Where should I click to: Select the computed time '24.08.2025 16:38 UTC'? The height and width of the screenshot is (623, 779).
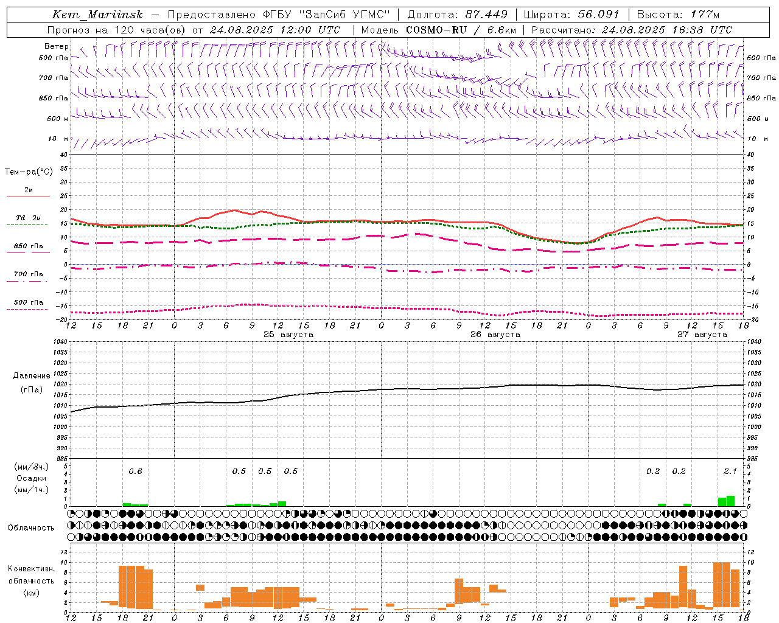pos(667,30)
